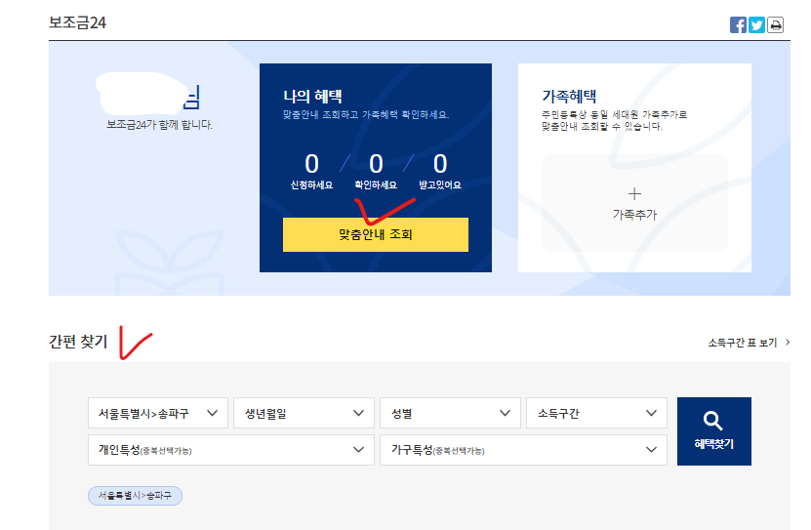Share the page on Twitter
The image size is (811, 530).
point(756,24)
